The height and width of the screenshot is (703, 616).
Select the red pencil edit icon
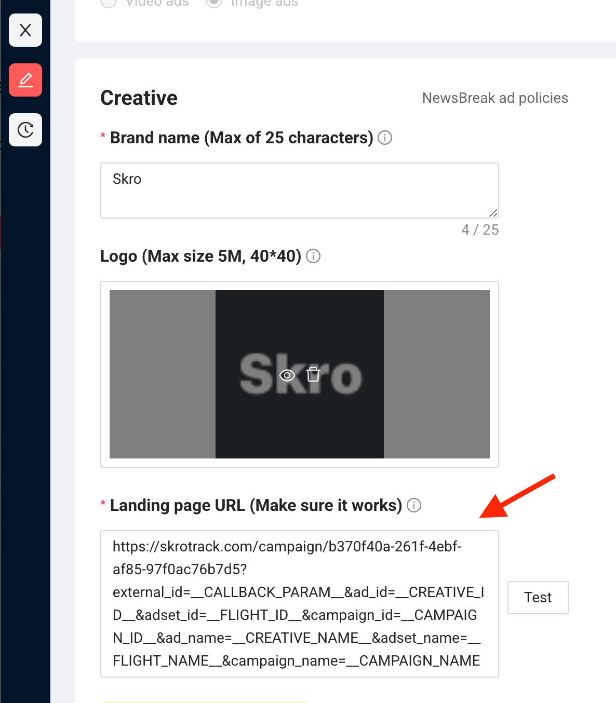[25, 80]
